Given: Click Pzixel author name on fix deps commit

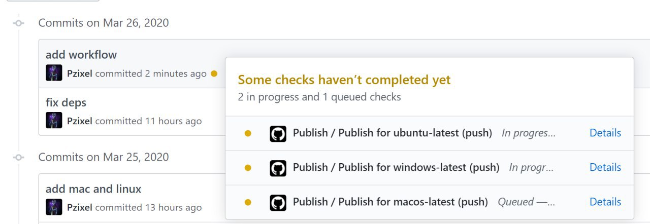Looking at the screenshot, I should pyautogui.click(x=80, y=121).
